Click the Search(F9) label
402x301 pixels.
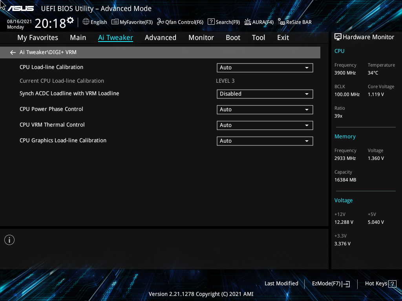pos(228,22)
